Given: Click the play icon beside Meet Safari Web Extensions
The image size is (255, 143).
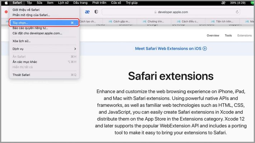Looking at the screenshot, I should (205, 49).
